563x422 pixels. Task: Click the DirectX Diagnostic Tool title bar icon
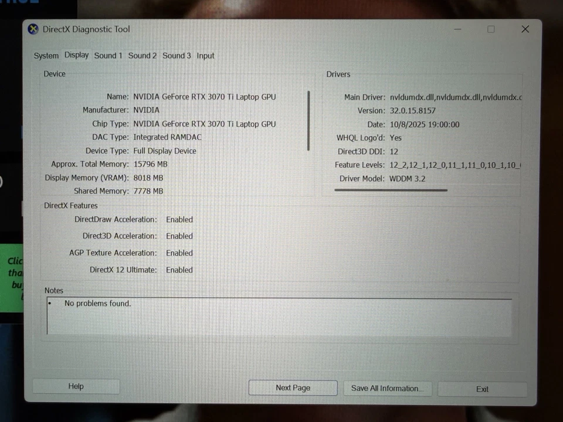point(33,29)
